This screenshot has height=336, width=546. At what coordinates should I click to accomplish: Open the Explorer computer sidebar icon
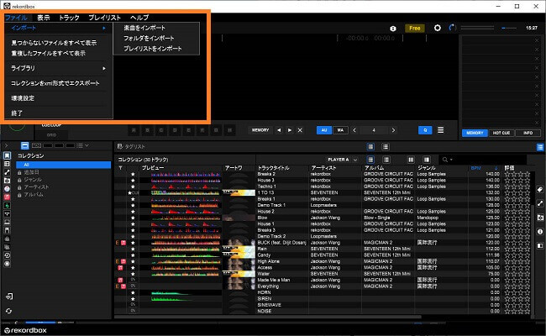coord(7,222)
